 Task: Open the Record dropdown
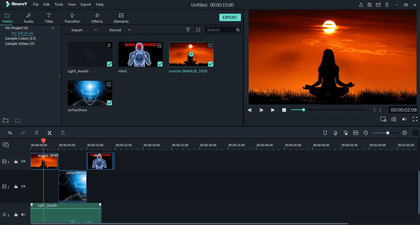click(121, 30)
